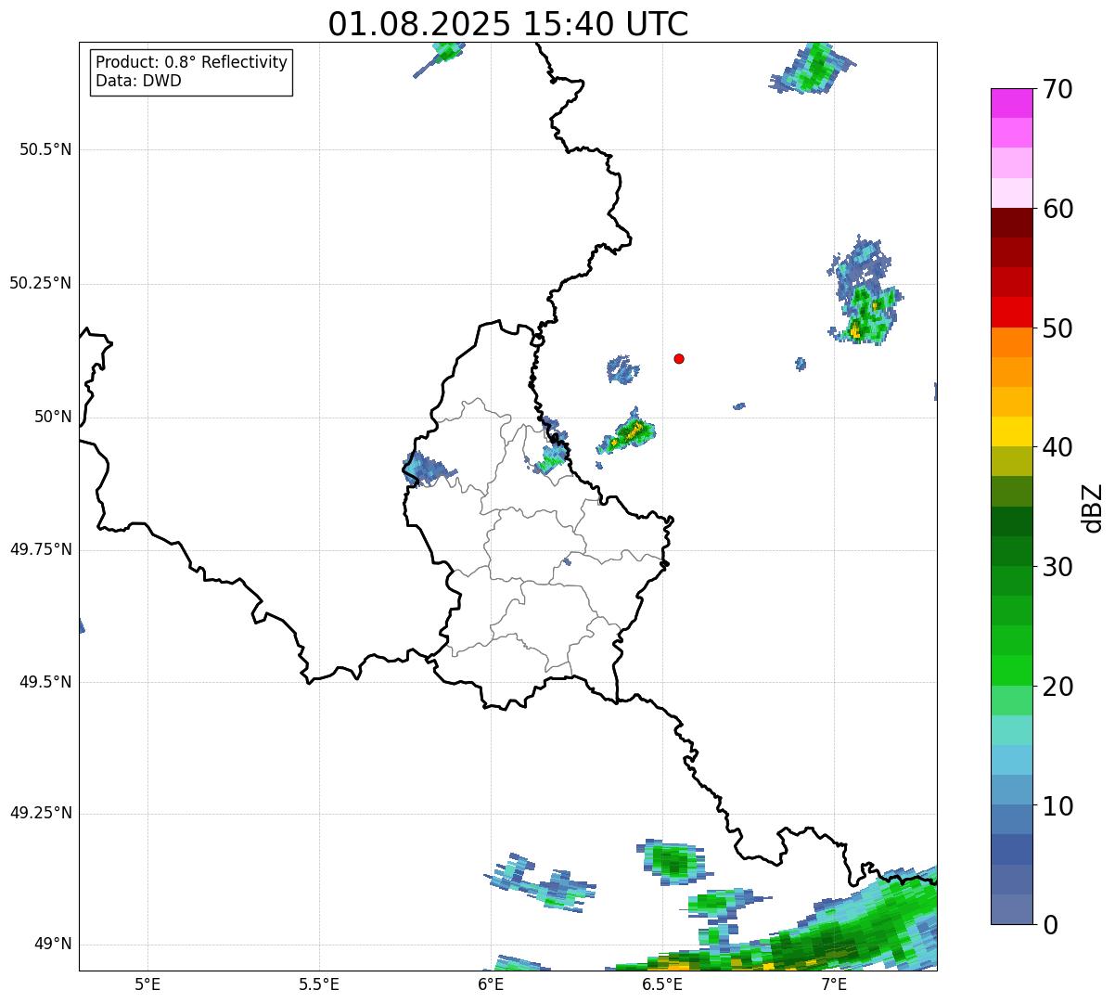This screenshot has width=1115, height=1003.
Task: Click the colorbar tick label 0
Action: coord(1050,925)
